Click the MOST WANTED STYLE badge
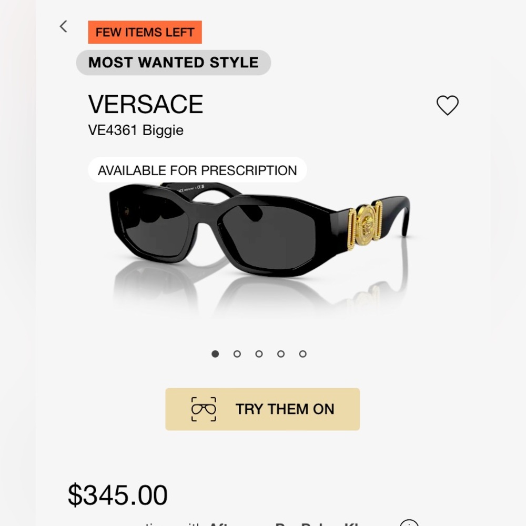Screen dimensions: 526x526 pyautogui.click(x=174, y=63)
